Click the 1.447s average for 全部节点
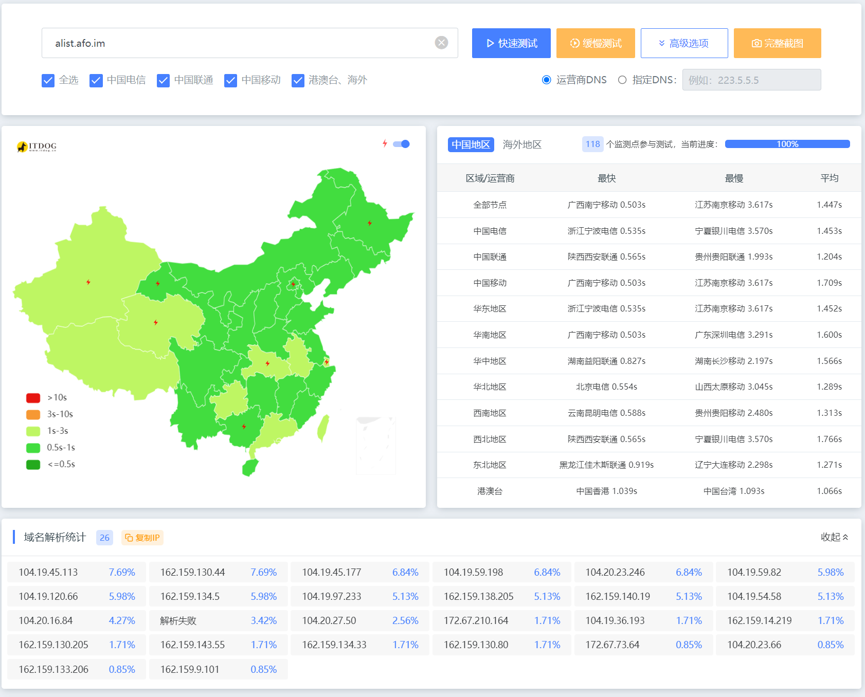 (829, 205)
